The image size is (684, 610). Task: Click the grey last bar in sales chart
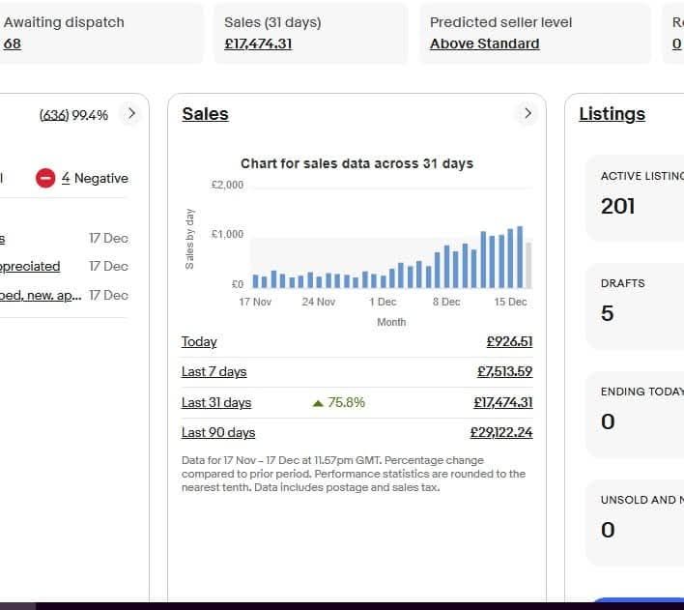click(528, 266)
